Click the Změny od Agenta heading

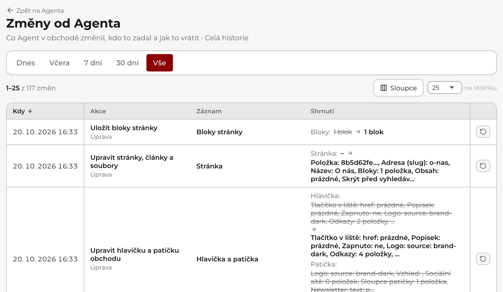pos(63,23)
